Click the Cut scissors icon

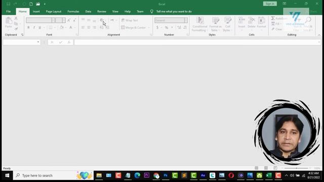click(x=16, y=18)
